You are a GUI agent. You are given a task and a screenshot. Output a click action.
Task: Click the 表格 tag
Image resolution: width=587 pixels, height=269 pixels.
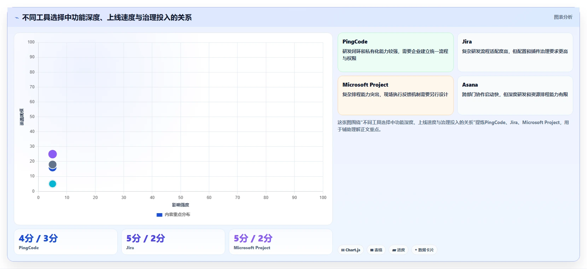(x=376, y=250)
